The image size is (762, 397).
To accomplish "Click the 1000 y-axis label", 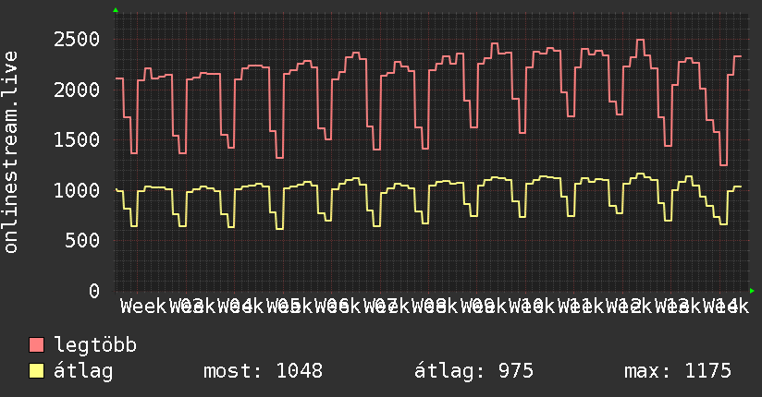I will pos(77,190).
